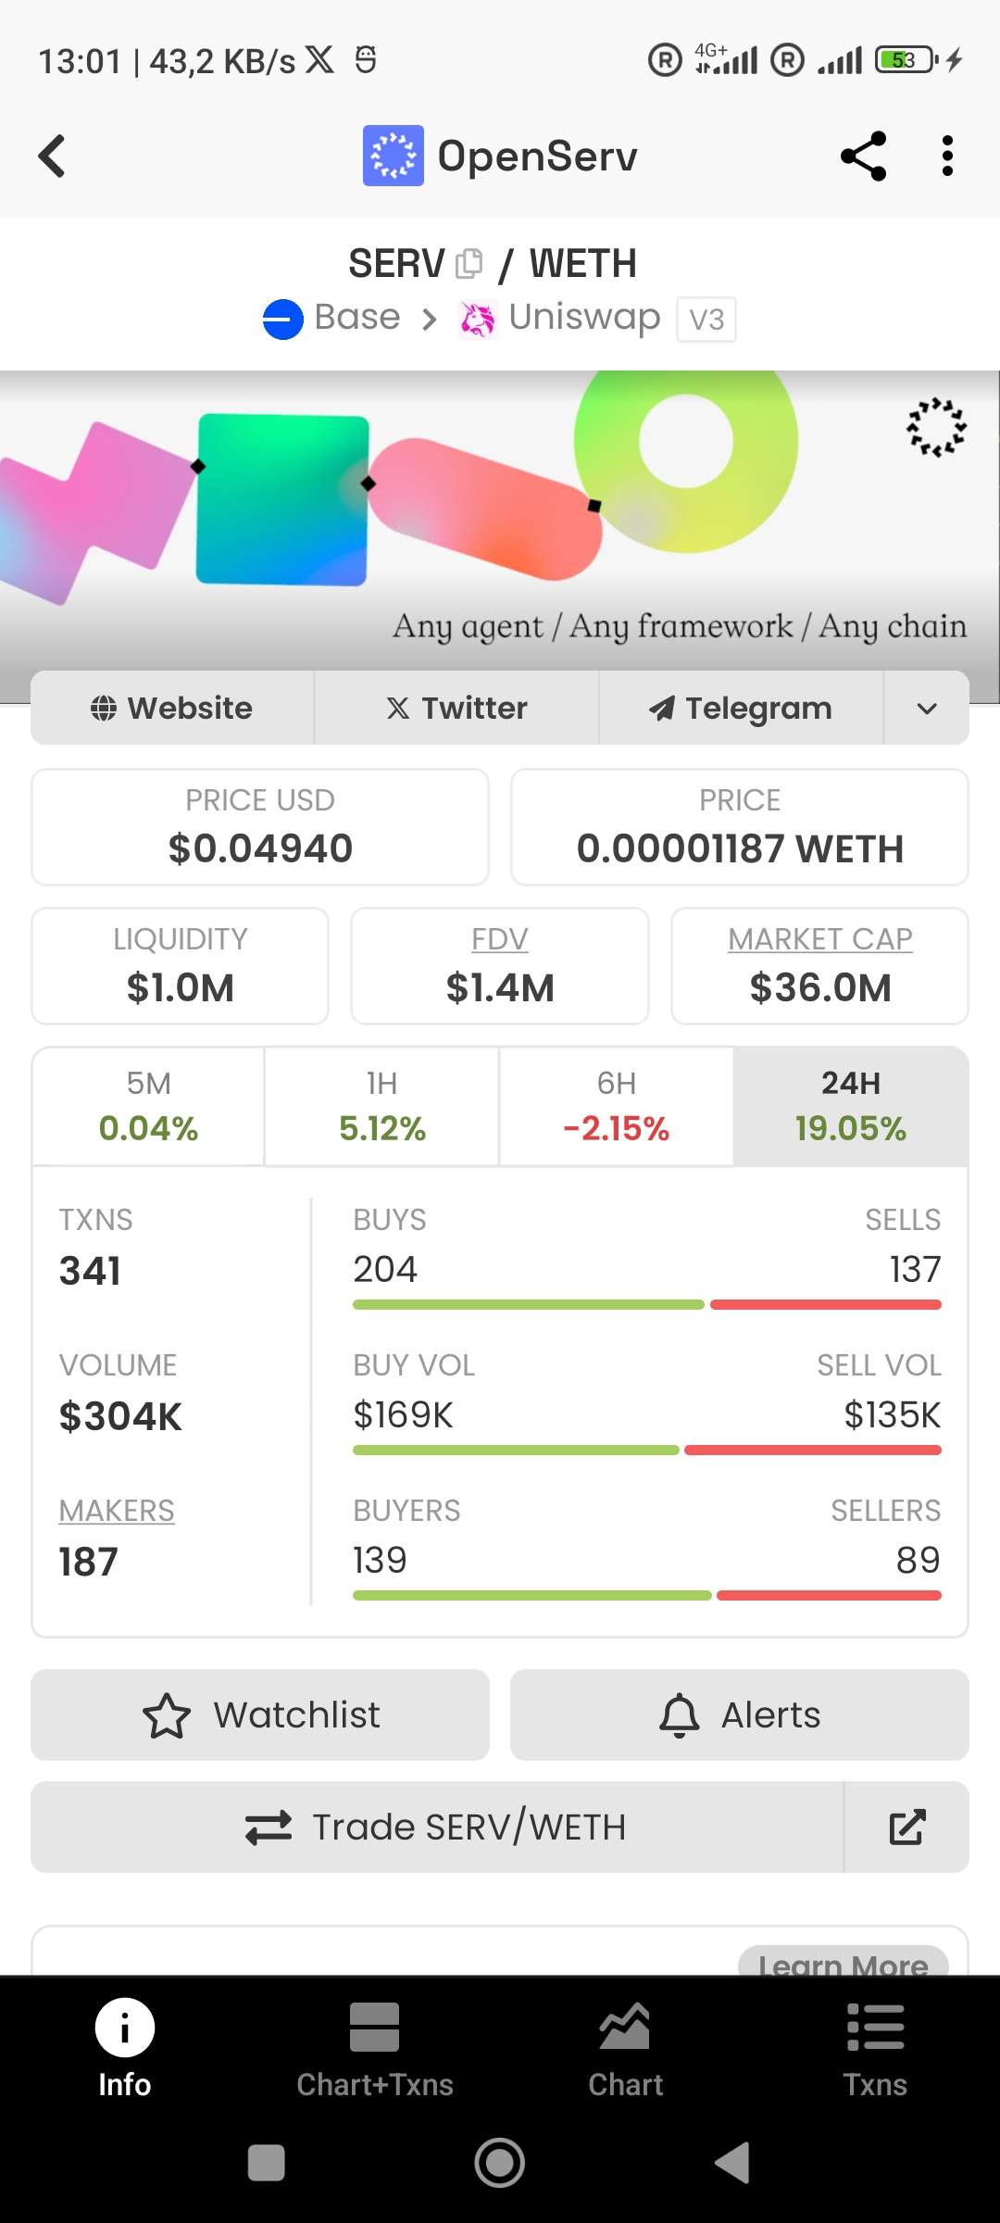
Task: Copy the SERV token address
Action: coord(469,264)
